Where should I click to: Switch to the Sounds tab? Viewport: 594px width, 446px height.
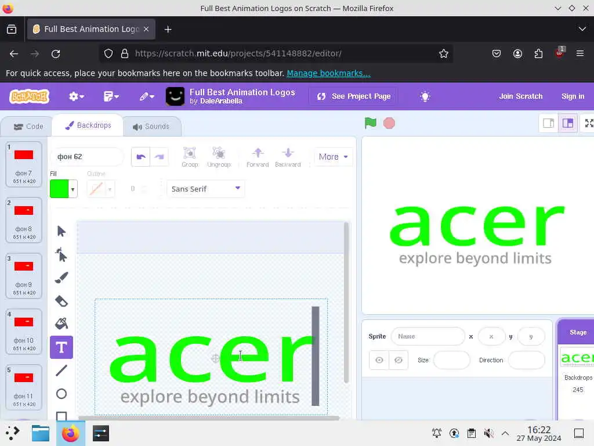[151, 126]
